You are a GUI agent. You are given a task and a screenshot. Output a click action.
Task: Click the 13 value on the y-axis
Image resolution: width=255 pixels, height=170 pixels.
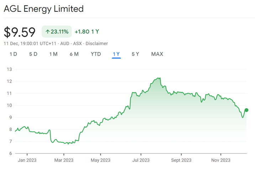pos(9,69)
